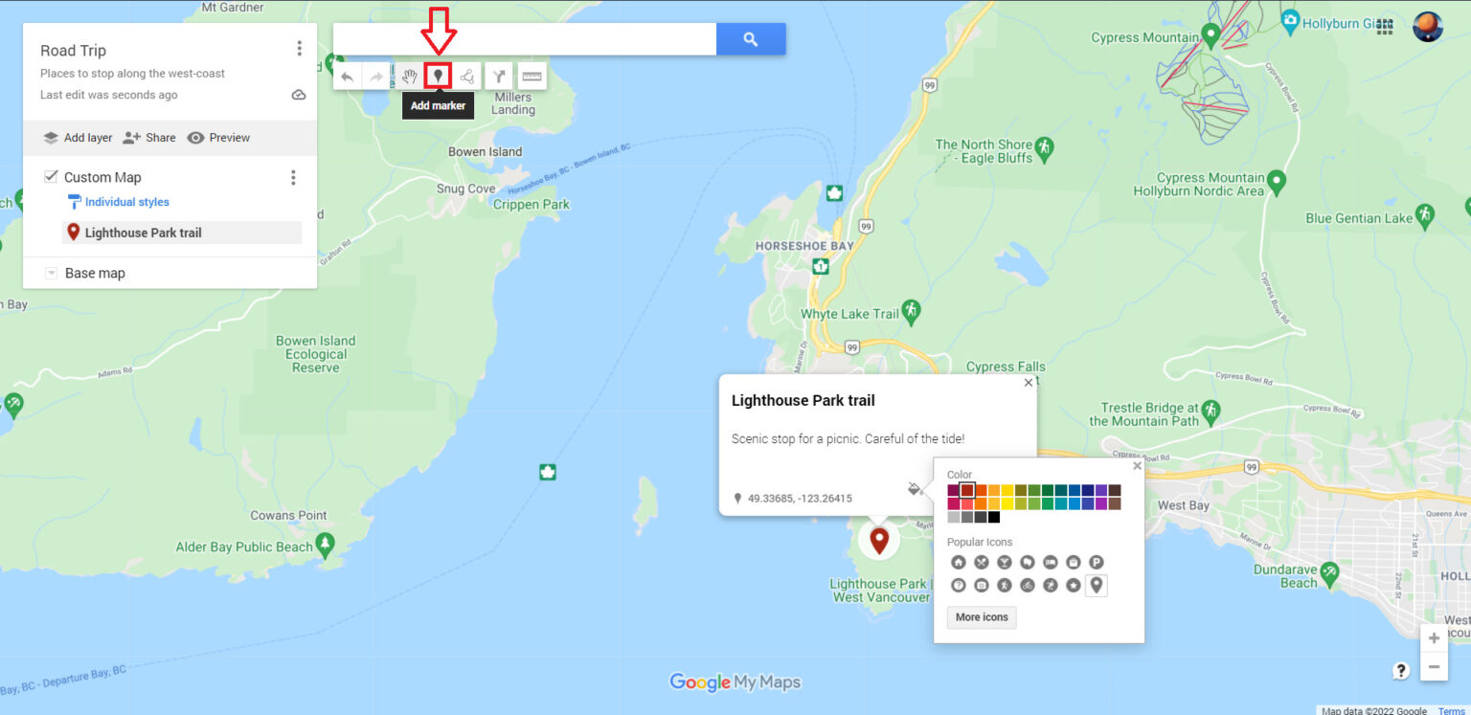The image size is (1471, 715).
Task: Pick the yellow color swatch for the marker
Action: (1007, 490)
